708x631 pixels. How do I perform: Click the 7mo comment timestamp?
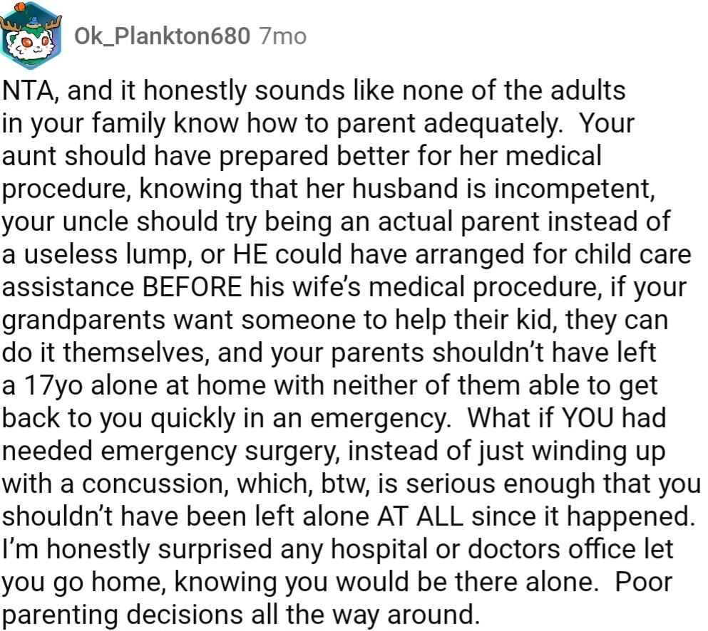pyautogui.click(x=282, y=36)
